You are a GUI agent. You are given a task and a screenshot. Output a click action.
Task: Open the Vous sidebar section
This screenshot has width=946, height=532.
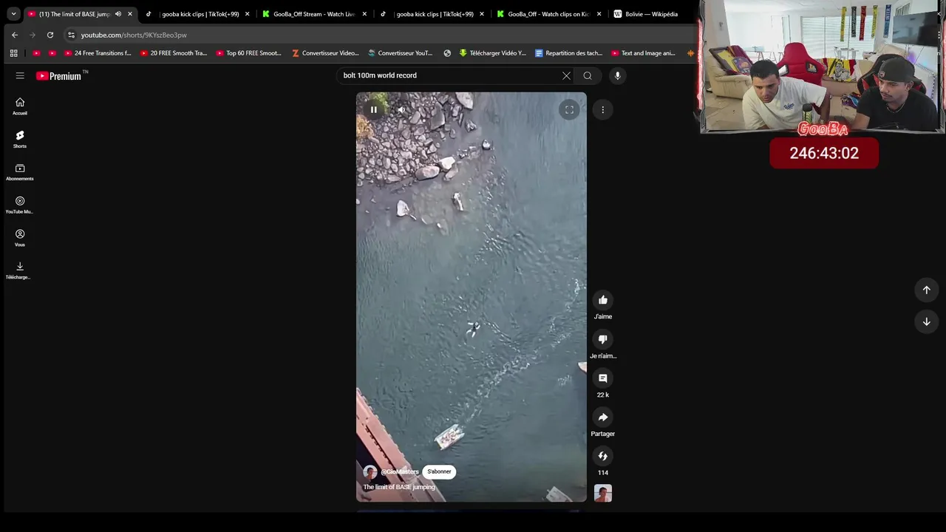tap(20, 238)
